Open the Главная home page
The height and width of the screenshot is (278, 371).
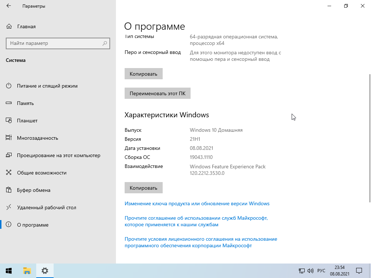(x=26, y=26)
